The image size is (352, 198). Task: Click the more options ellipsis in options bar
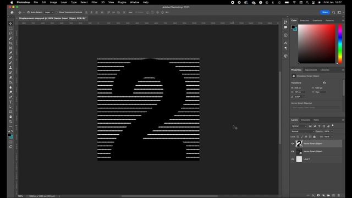(x=131, y=12)
